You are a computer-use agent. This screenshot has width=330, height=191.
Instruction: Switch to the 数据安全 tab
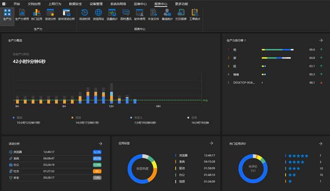pos(75,4)
